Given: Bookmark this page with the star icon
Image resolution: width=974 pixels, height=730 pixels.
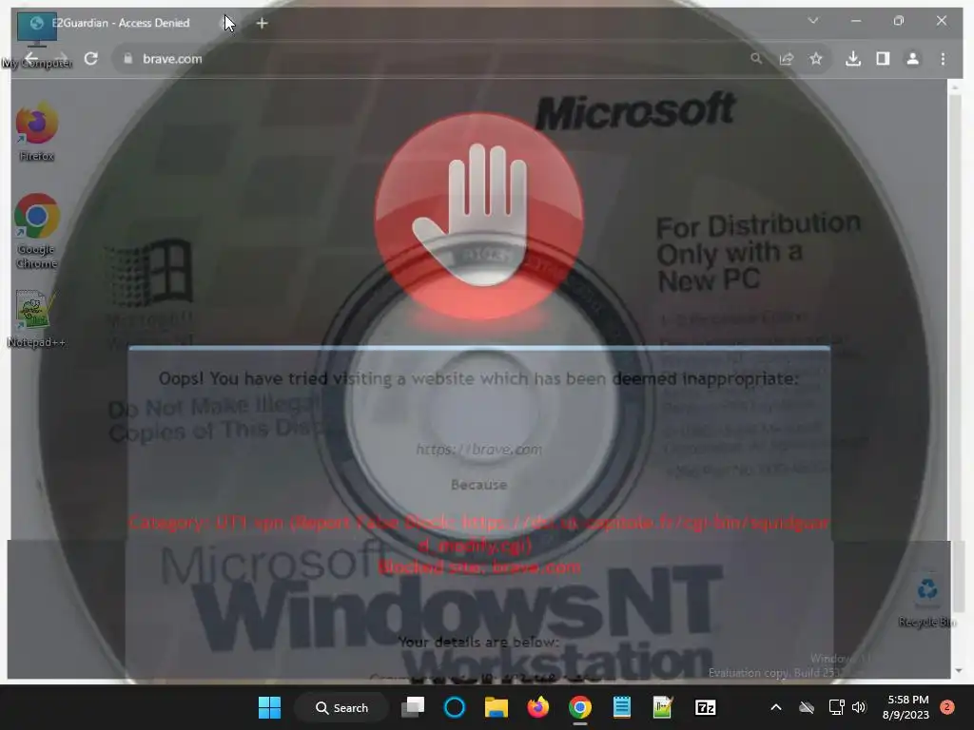Looking at the screenshot, I should 815,58.
